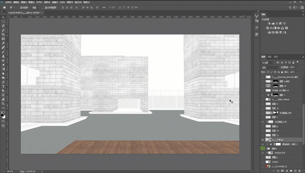Select the Clone Stamp tool
Image resolution: width=305 pixels, height=173 pixels.
coord(3,56)
